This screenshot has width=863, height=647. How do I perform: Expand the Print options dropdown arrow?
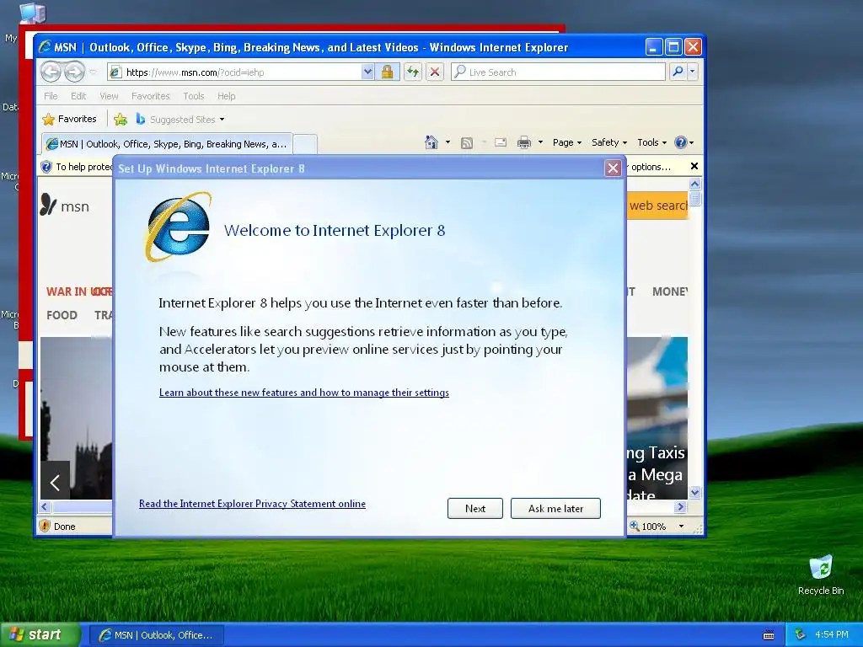click(x=540, y=142)
